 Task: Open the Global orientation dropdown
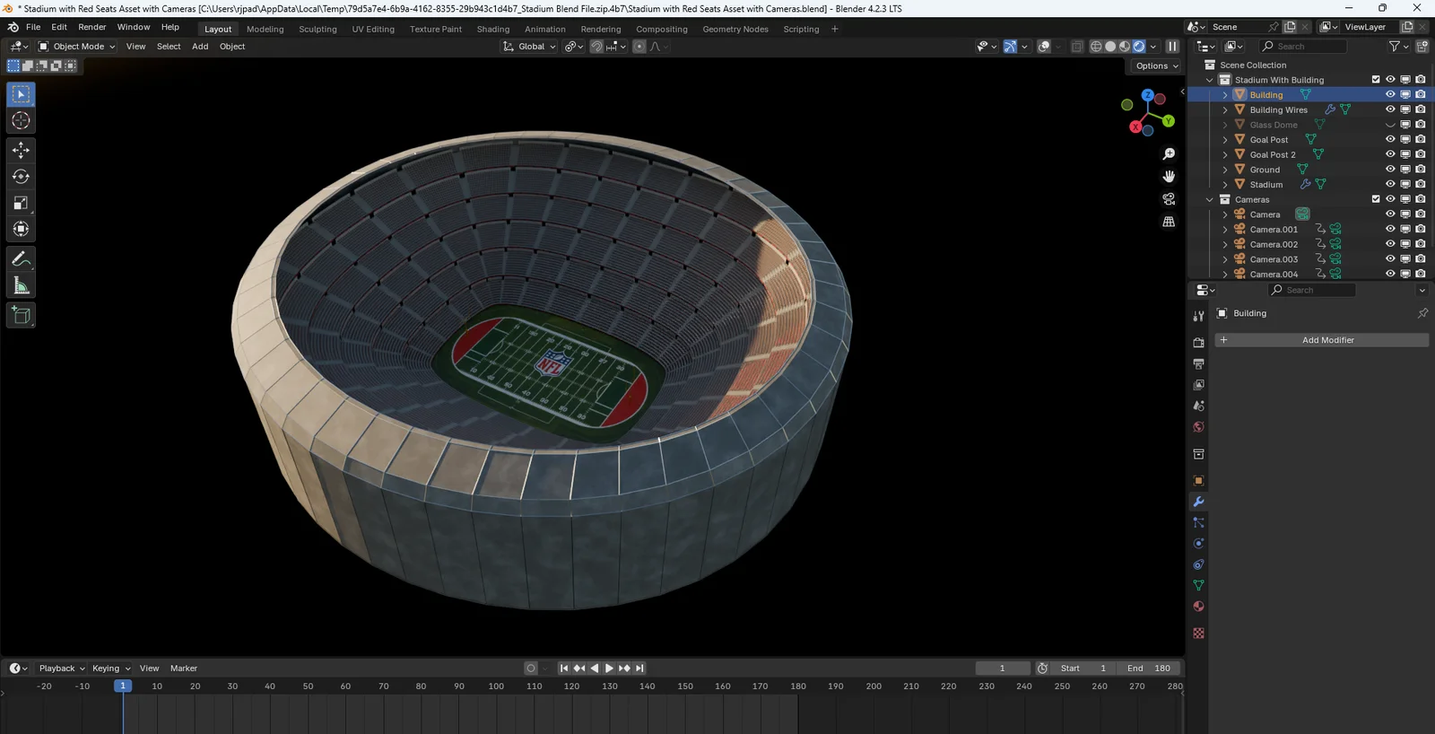click(529, 47)
